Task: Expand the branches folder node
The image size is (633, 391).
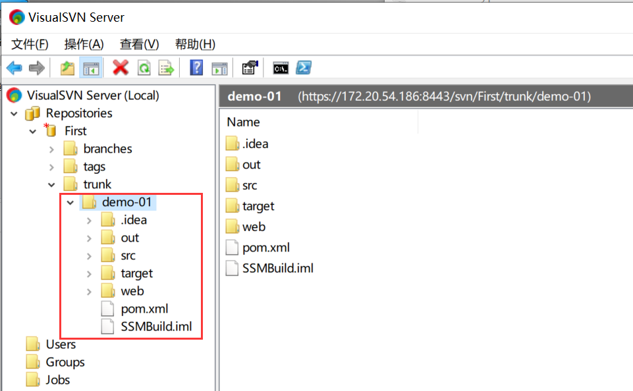Action: point(51,149)
